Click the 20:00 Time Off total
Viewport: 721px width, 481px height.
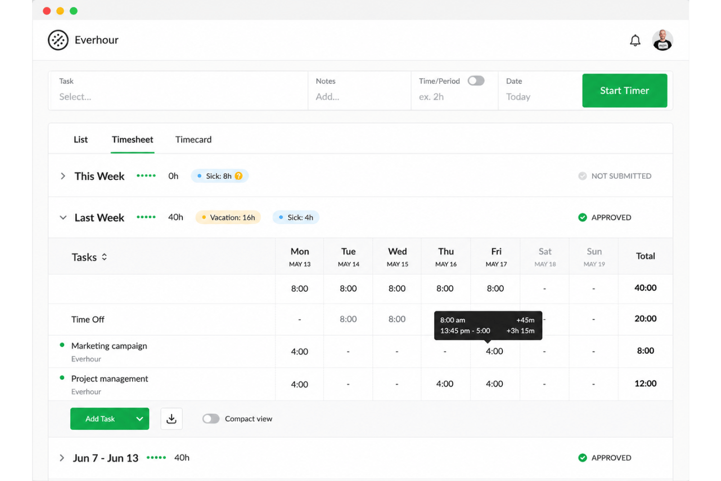tap(645, 318)
